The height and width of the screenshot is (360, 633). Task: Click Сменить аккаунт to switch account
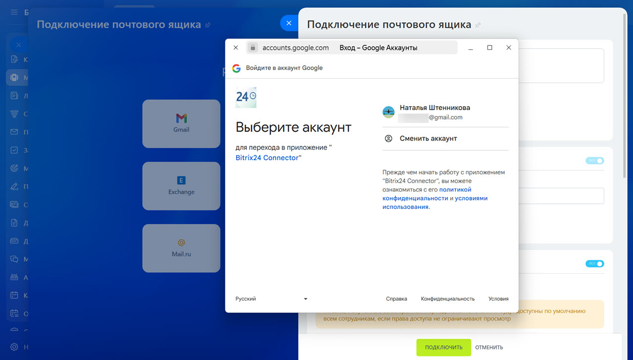(445, 139)
